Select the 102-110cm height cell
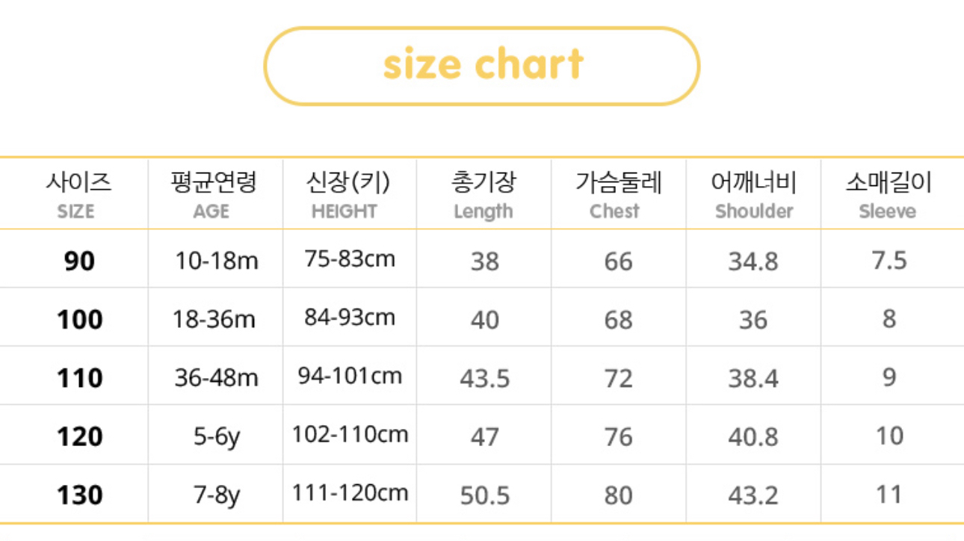The image size is (964, 541). pos(350,434)
